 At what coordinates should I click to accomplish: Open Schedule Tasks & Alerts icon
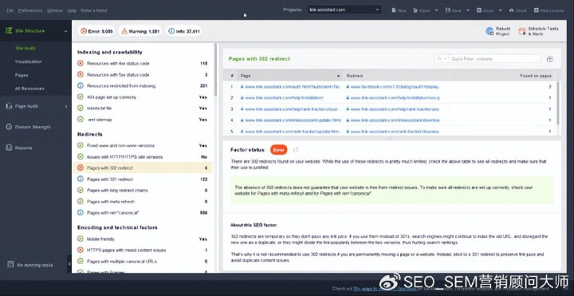click(521, 31)
